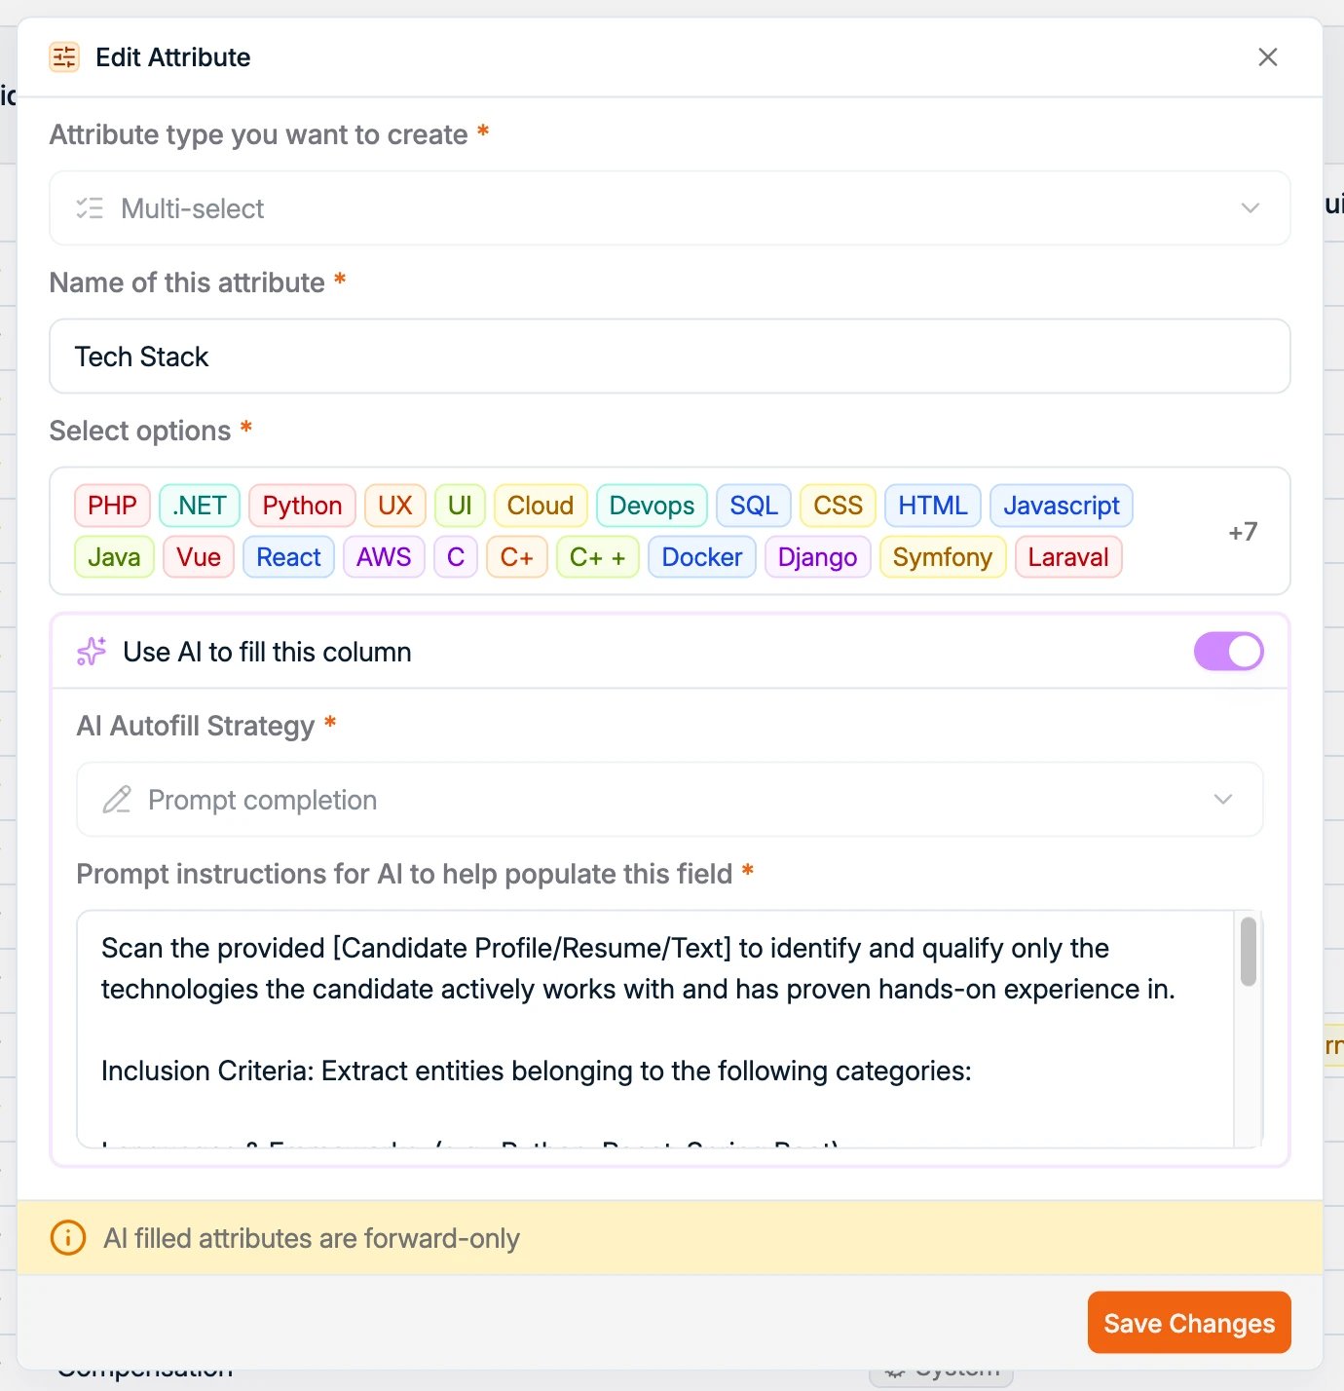
Task: Click the React option tag
Action: tap(288, 557)
